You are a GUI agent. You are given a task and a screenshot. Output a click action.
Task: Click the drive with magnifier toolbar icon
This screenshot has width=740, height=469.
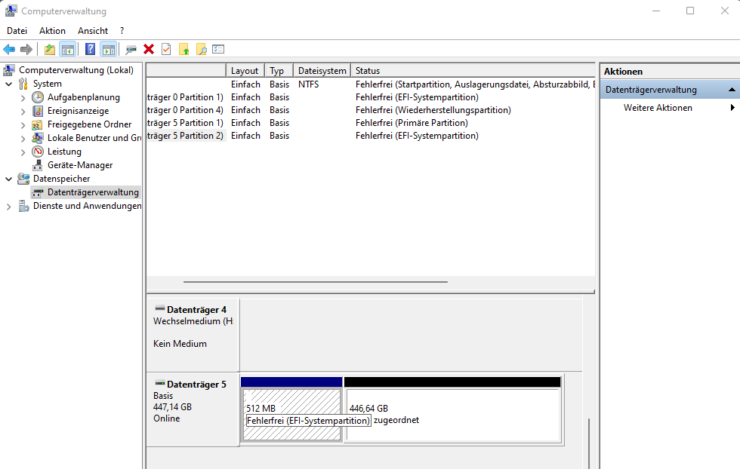[131, 49]
